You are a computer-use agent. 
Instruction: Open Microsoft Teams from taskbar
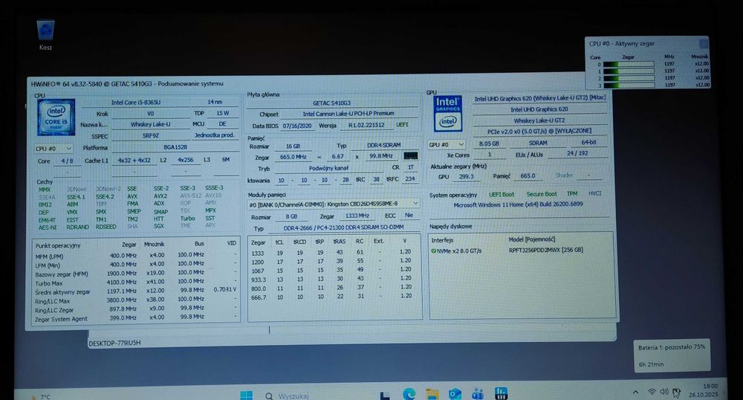[478, 394]
